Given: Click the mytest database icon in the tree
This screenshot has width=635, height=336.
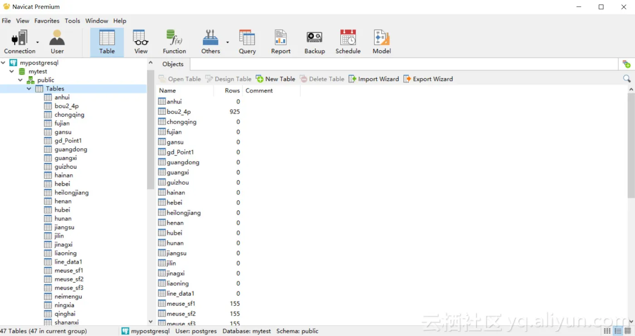Looking at the screenshot, I should click(x=22, y=72).
